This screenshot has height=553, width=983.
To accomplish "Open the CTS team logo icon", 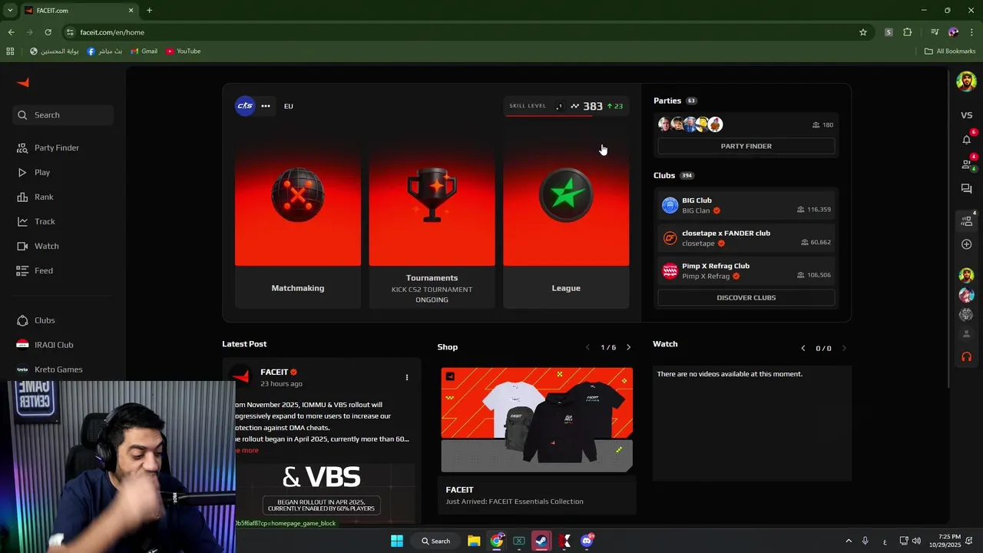I will tap(244, 106).
